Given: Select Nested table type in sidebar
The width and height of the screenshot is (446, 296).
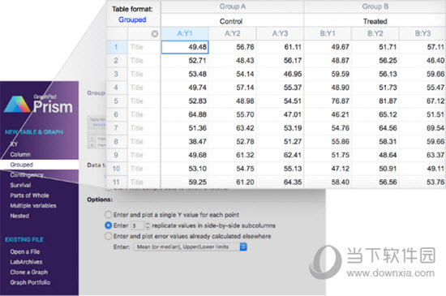Looking at the screenshot, I should [x=19, y=216].
